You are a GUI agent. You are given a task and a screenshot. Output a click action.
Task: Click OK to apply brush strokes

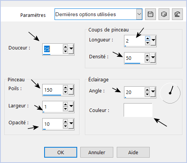[61, 152]
